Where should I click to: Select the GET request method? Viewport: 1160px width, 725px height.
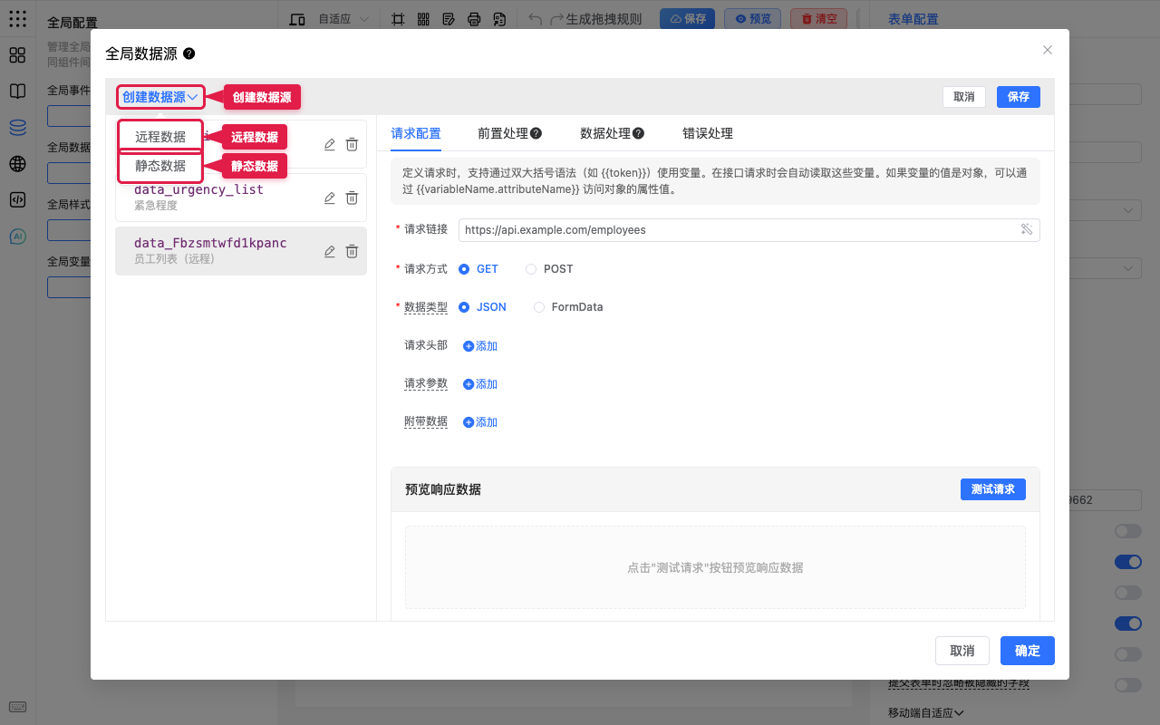click(x=478, y=269)
